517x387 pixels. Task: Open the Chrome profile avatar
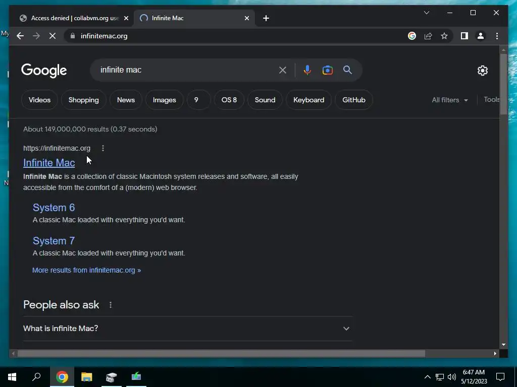pos(481,36)
